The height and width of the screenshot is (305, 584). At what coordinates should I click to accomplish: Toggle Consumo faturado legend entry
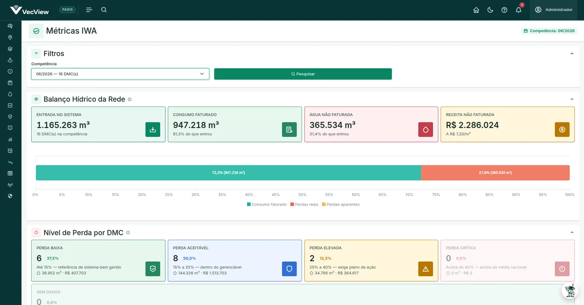coord(267,204)
